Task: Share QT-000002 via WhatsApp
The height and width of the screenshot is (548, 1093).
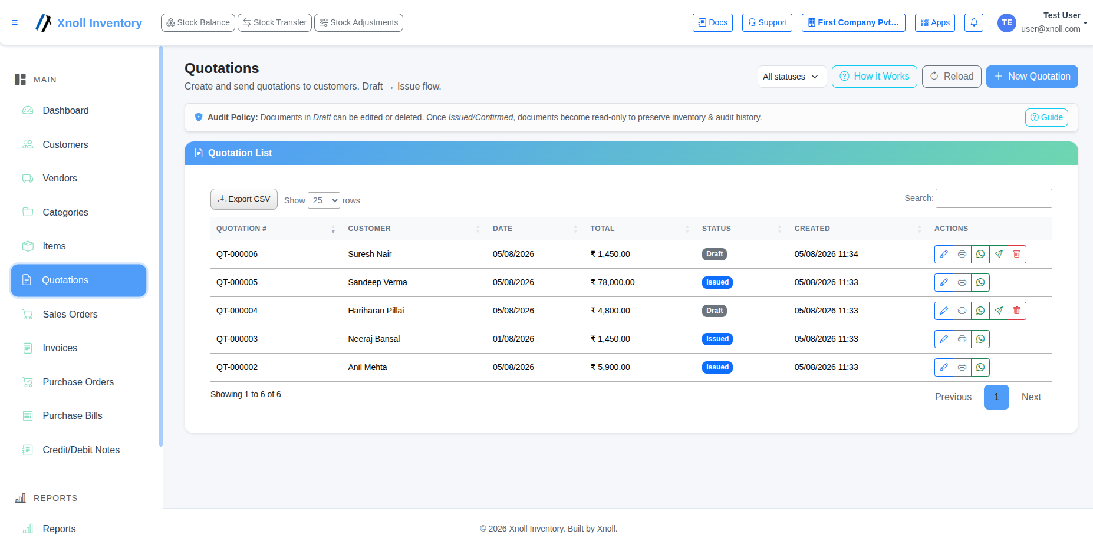Action: (980, 367)
